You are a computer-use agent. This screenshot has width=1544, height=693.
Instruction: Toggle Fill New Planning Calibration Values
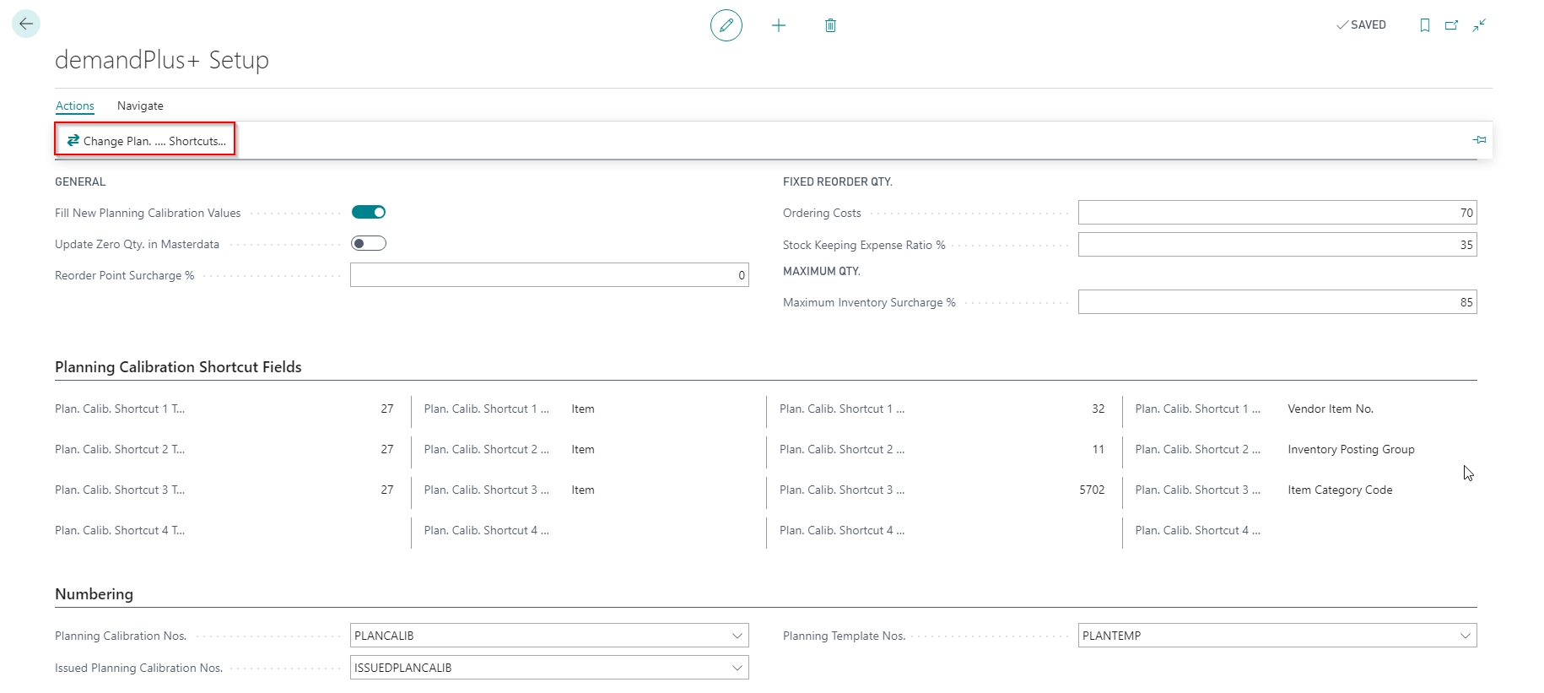[x=369, y=212]
